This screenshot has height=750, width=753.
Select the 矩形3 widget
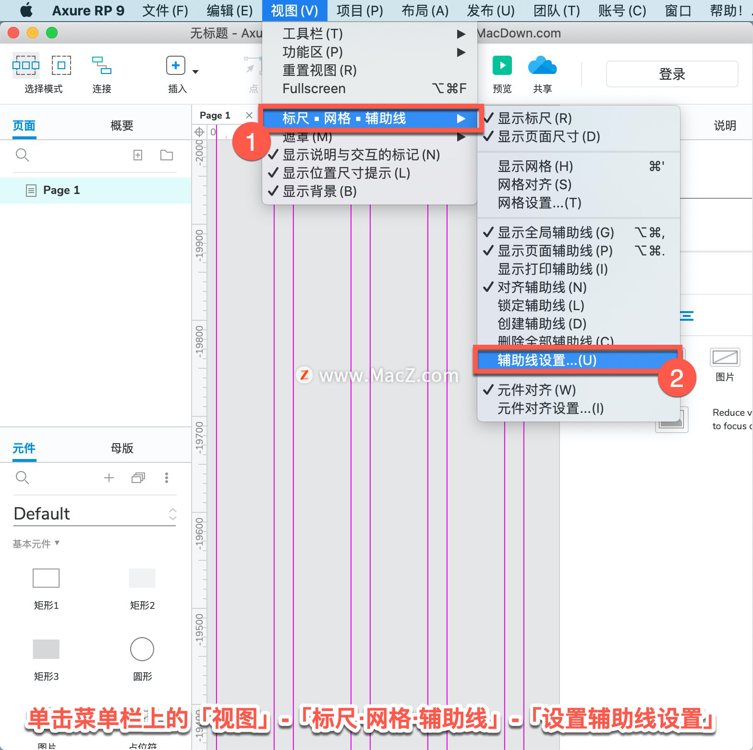coord(46,649)
